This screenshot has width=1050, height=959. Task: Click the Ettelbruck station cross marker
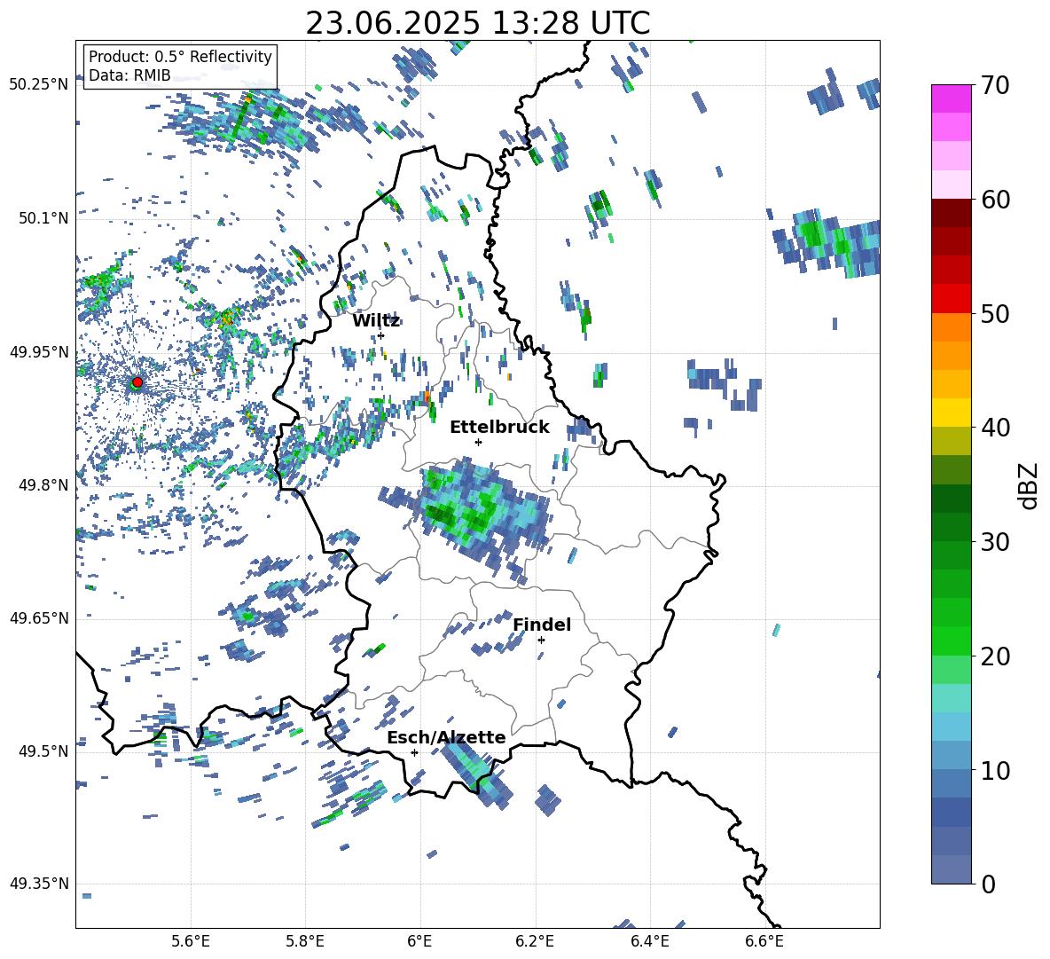(x=478, y=442)
